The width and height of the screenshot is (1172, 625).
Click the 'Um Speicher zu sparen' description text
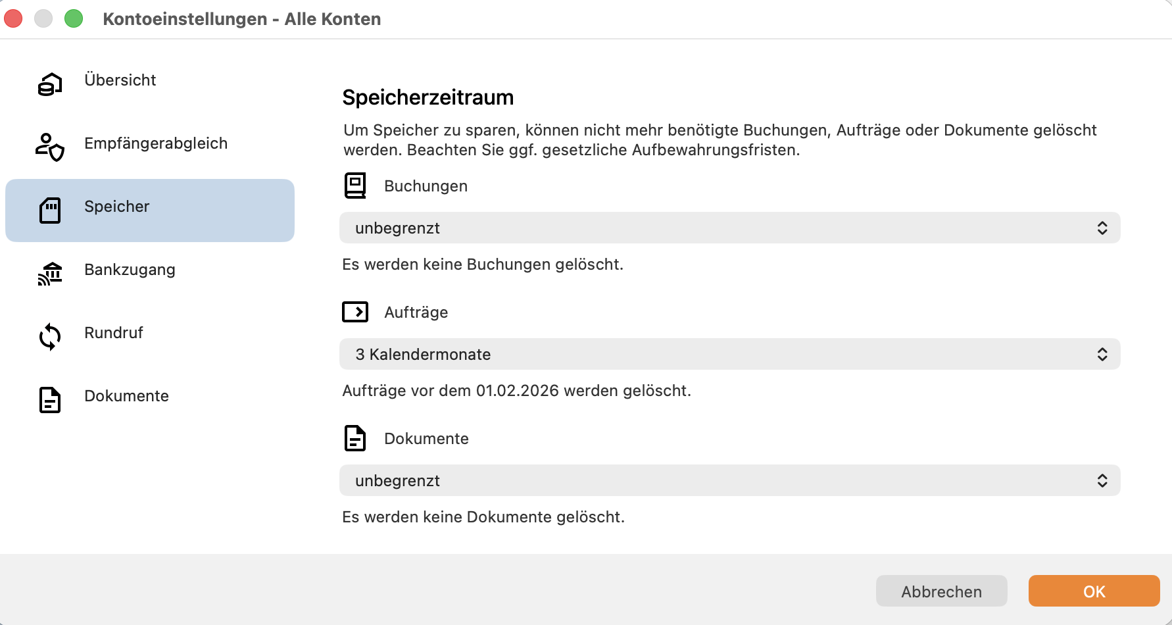(720, 140)
